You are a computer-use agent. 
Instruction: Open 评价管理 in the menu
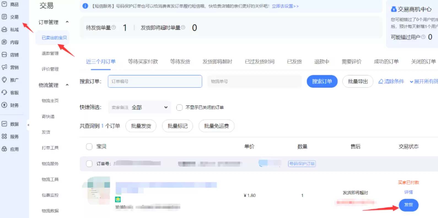(50, 69)
